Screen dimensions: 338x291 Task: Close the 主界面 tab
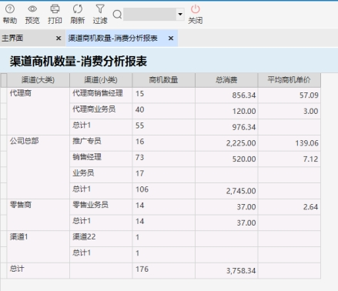(59, 38)
